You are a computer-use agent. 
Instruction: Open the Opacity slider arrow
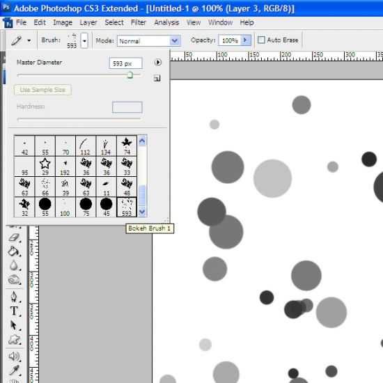click(246, 40)
